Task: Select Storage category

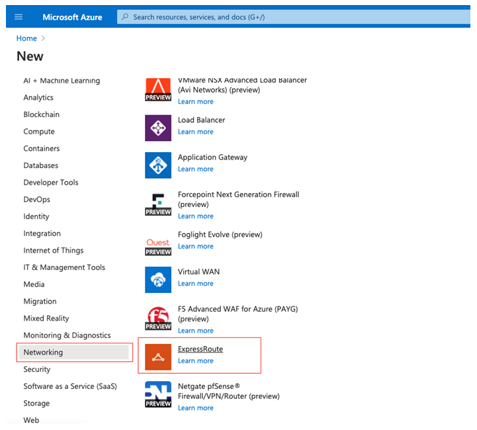Action: click(x=36, y=404)
